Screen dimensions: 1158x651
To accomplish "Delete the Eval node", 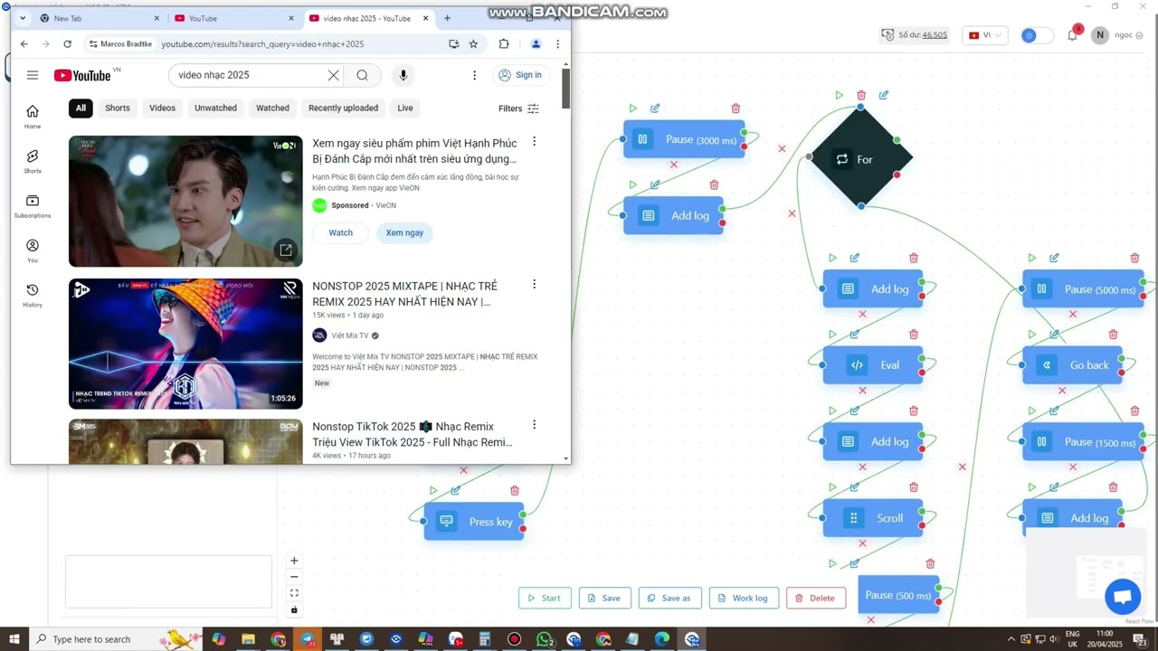I will [914, 335].
